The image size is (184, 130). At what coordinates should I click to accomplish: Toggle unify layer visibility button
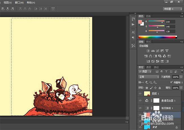[x=151, y=83]
